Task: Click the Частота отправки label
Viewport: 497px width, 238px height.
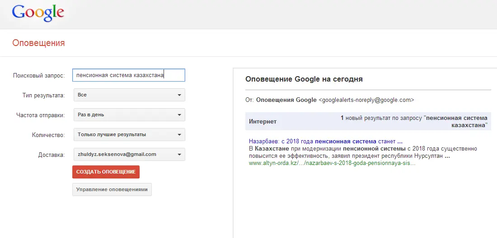Action: 41,115
